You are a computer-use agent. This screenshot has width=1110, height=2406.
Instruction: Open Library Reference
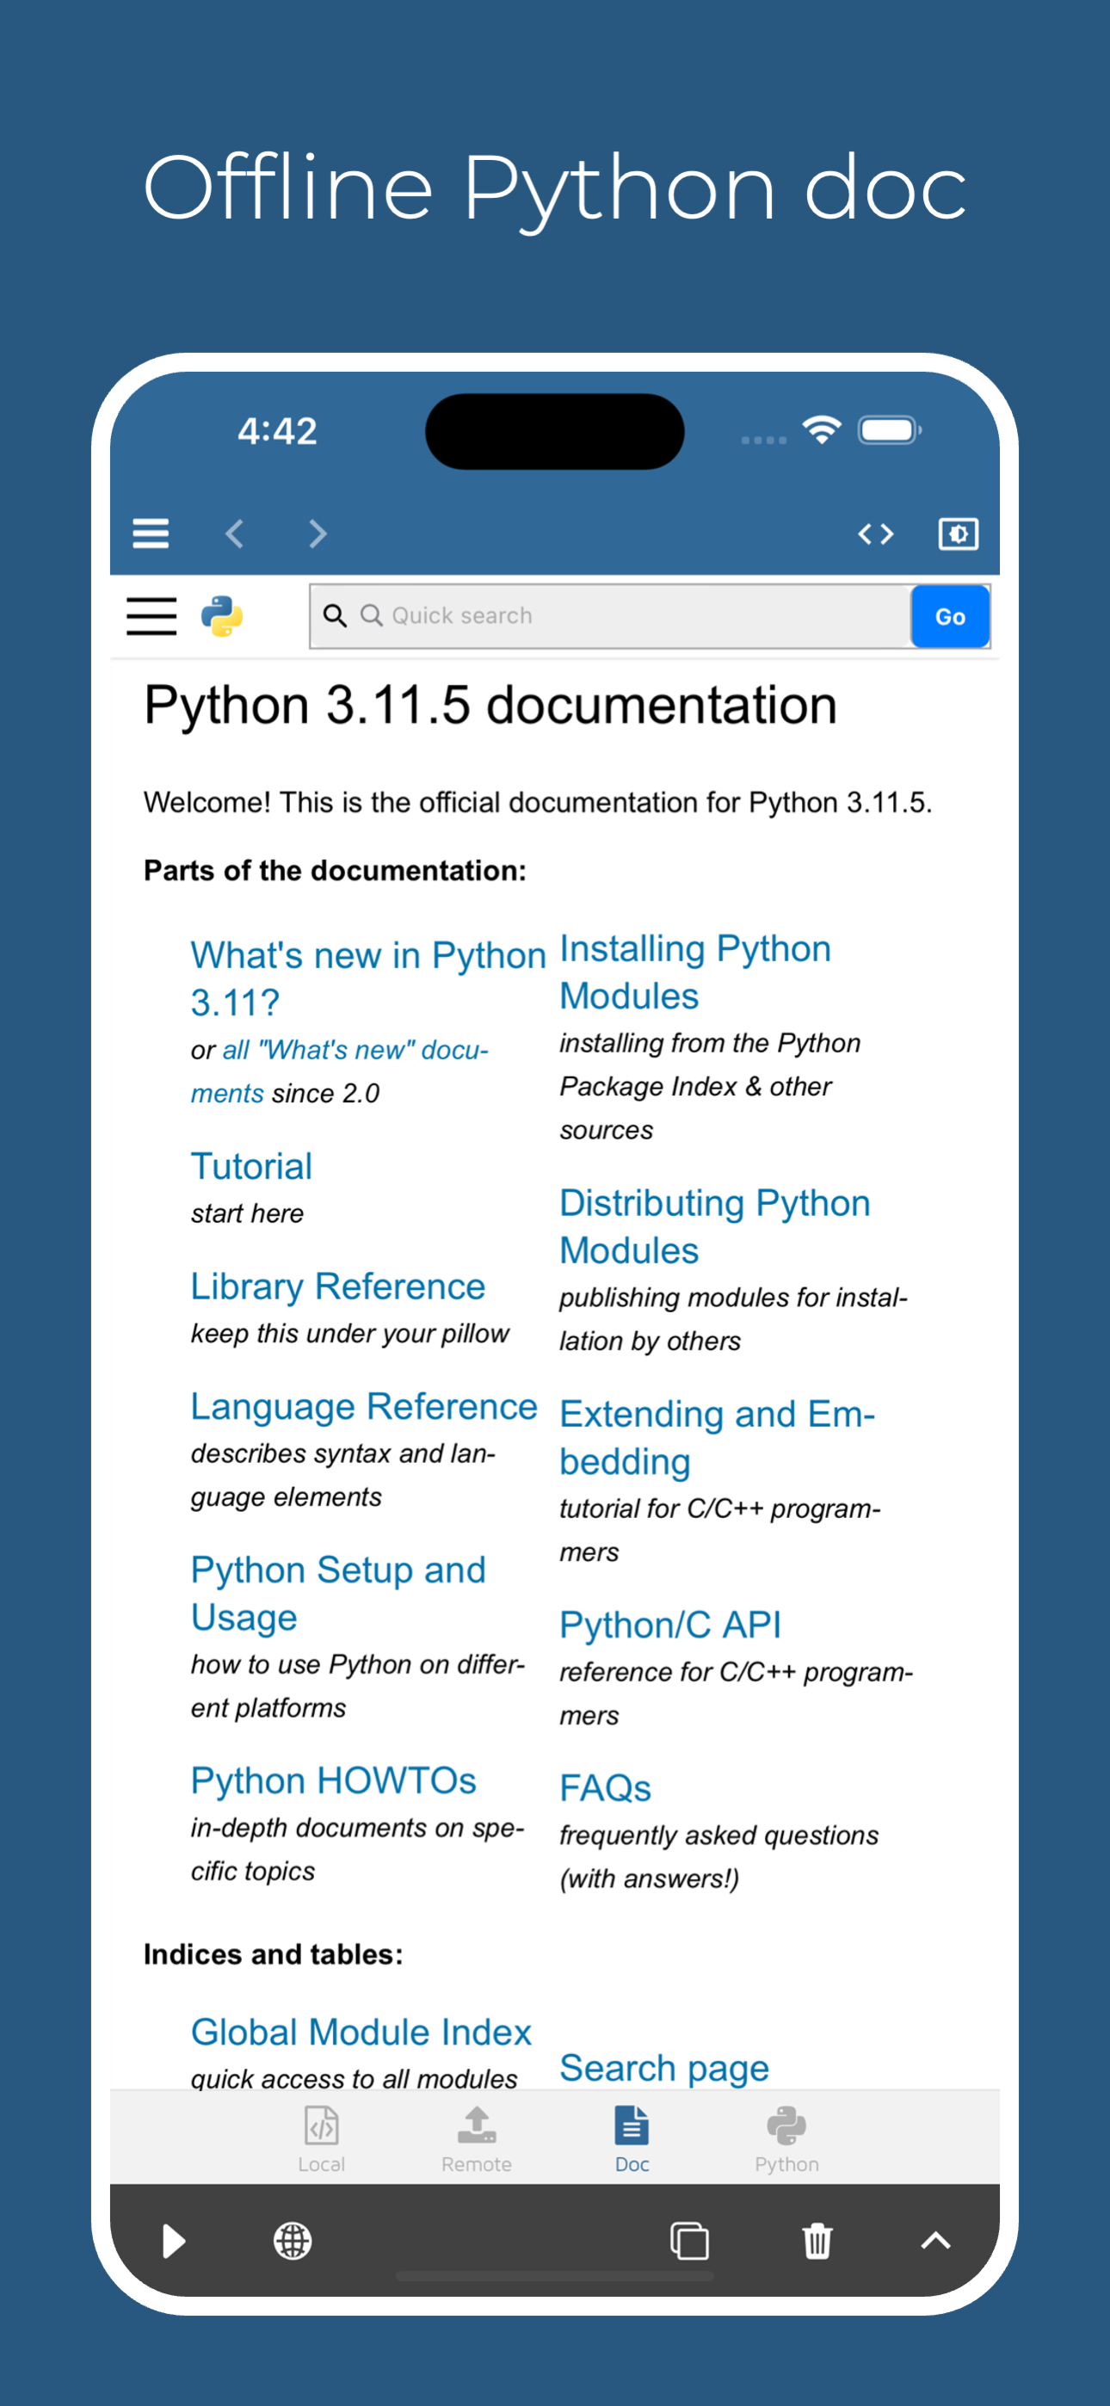click(x=338, y=1286)
